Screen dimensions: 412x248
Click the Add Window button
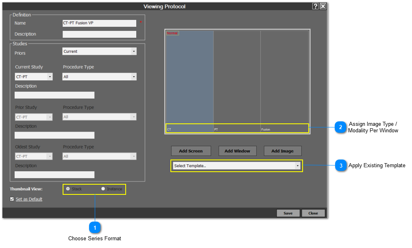point(237,151)
